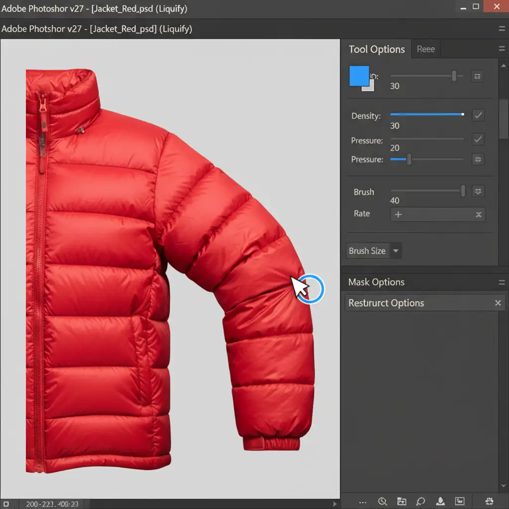Toggle the first Pressure checkbox
This screenshot has height=509, width=509.
[478, 139]
